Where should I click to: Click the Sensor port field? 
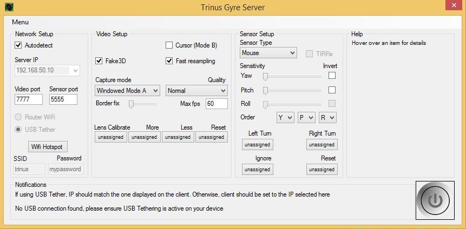pyautogui.click(x=63, y=99)
